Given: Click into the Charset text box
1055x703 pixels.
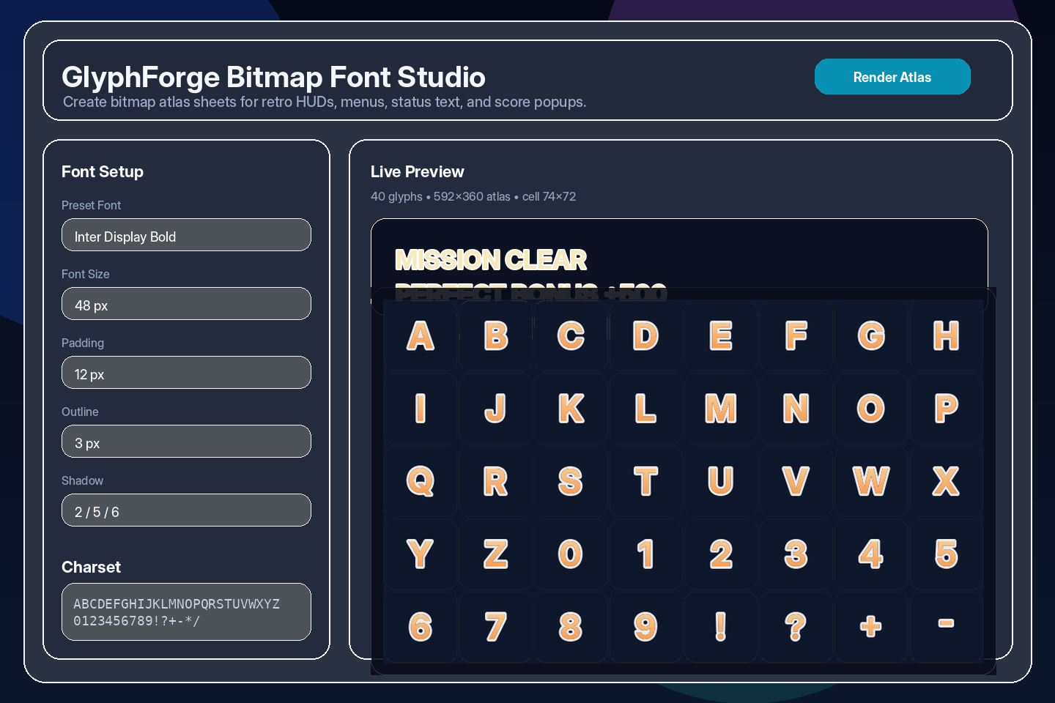Looking at the screenshot, I should (186, 612).
